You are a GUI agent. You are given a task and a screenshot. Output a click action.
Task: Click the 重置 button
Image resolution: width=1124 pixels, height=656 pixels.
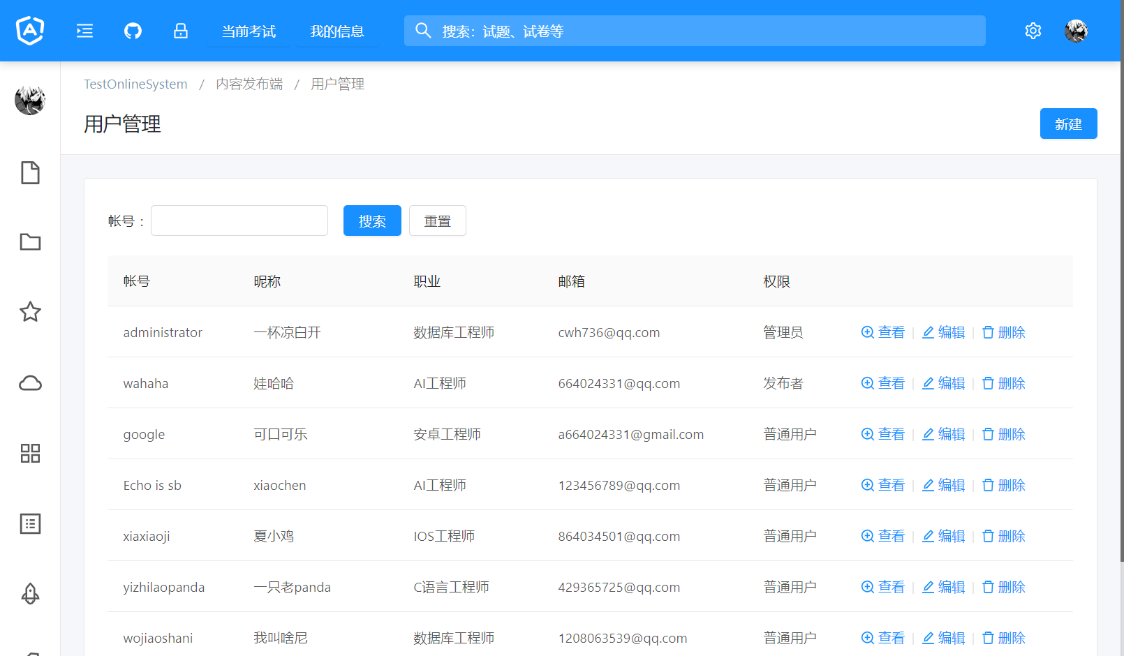[437, 221]
